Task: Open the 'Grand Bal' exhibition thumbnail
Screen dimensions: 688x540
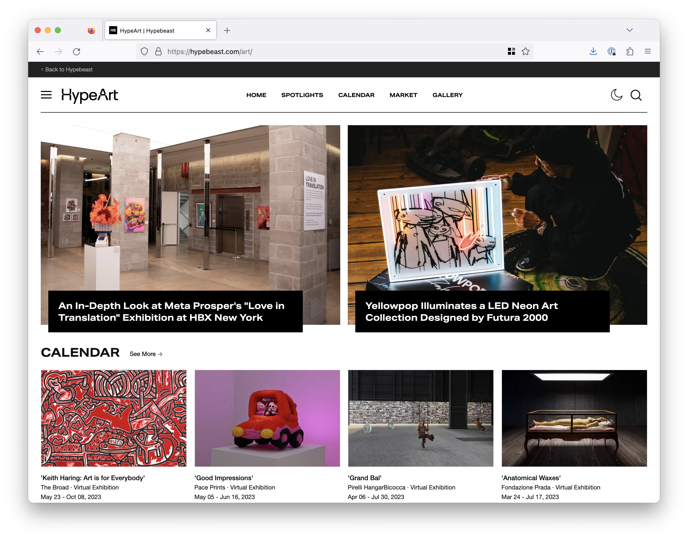Action: [420, 418]
